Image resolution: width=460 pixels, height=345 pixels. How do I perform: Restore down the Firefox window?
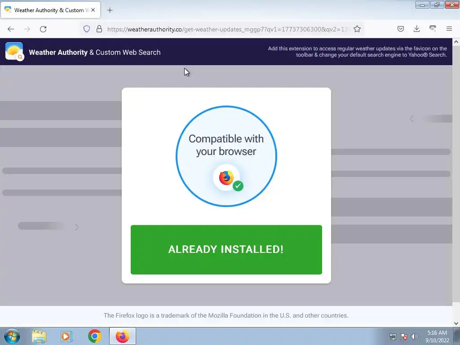[x=437, y=5]
